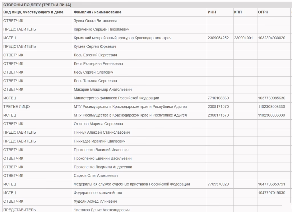Viewport: 292px width, 212px height.
Task: Click the 'ТРЕТЬЕ ЛИЦО' party type cell
Action: click(x=17, y=107)
